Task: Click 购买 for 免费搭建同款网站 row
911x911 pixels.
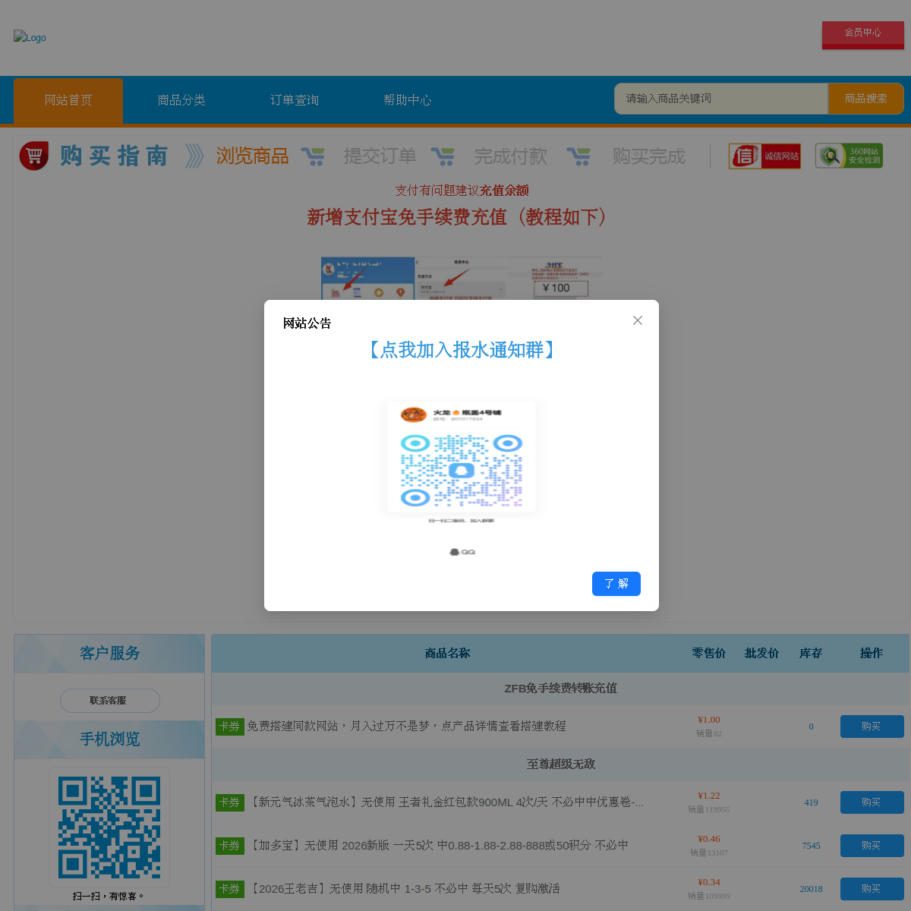Action: [x=872, y=727]
